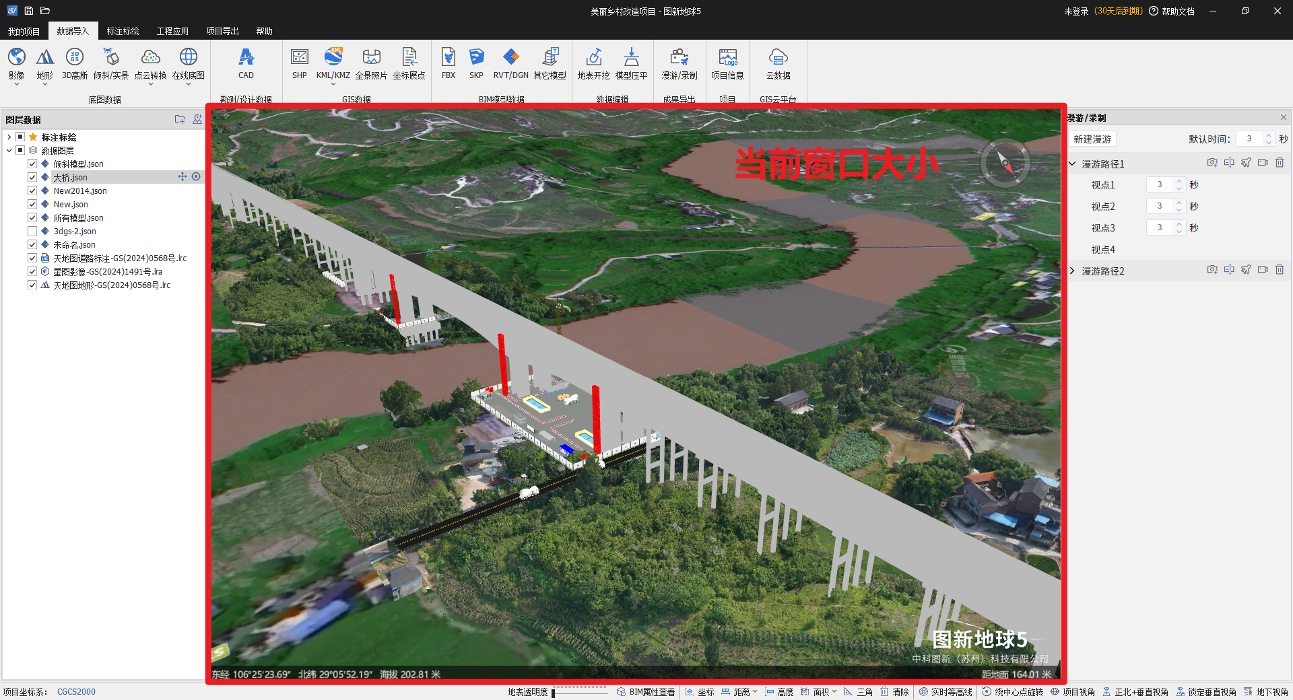Collapse the 漫游路径1 path group
Viewport: 1293px width, 700px height.
tap(1072, 164)
